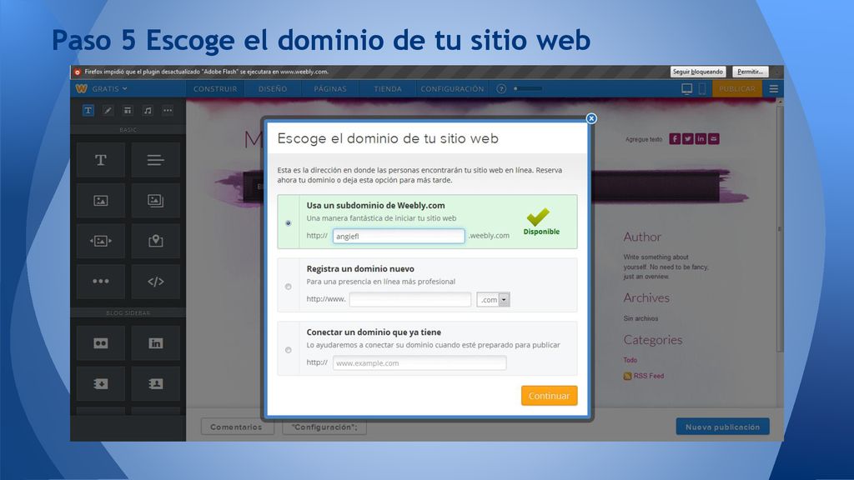The width and height of the screenshot is (854, 480).
Task: Choose the single image element
Action: click(101, 200)
